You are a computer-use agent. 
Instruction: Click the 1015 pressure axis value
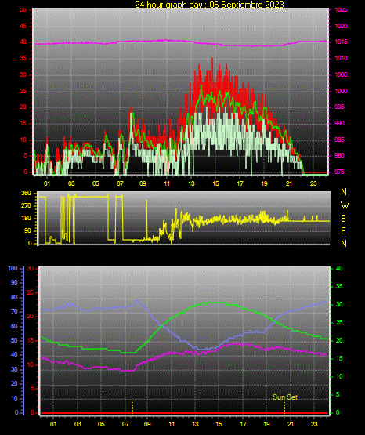point(341,42)
